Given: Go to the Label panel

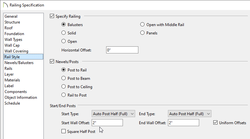Looking at the screenshot, I should point(9,86).
